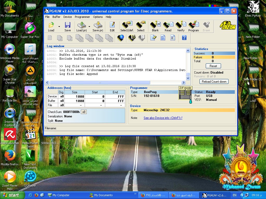The width and height of the screenshot is (266, 199).
Task: Click the Reload Count down button
Action: (x=214, y=82)
